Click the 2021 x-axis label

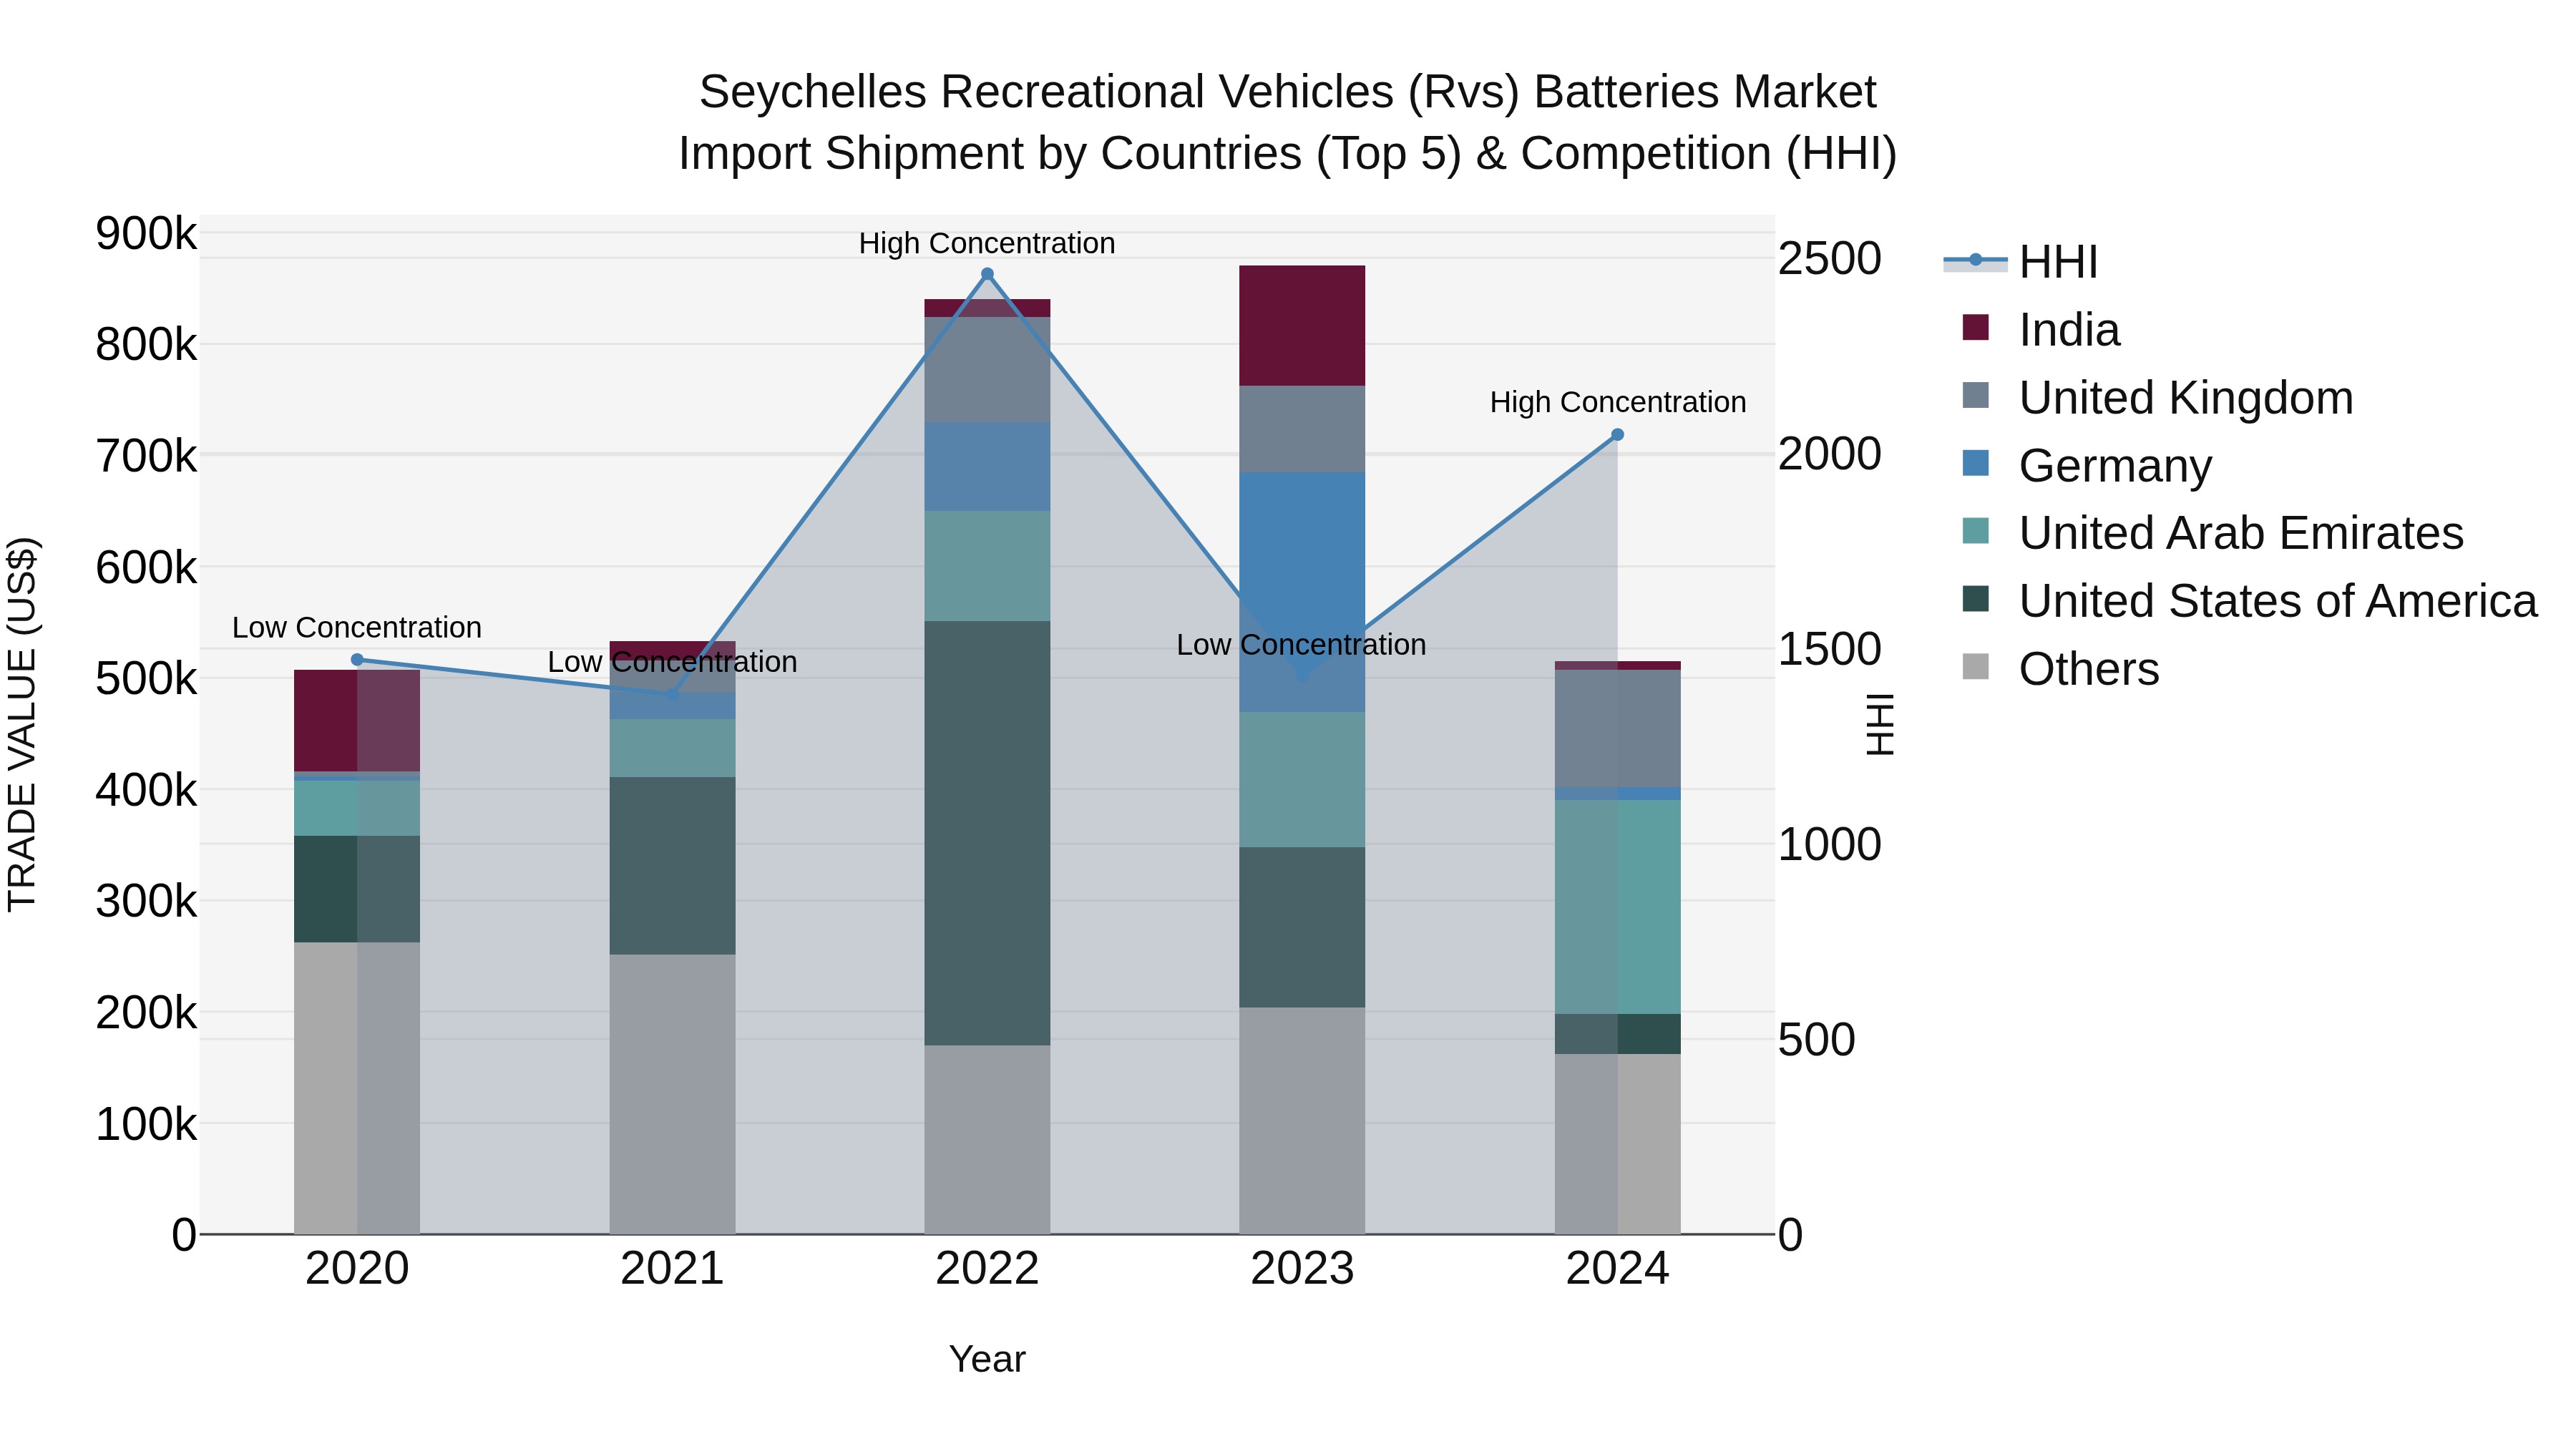click(672, 1269)
